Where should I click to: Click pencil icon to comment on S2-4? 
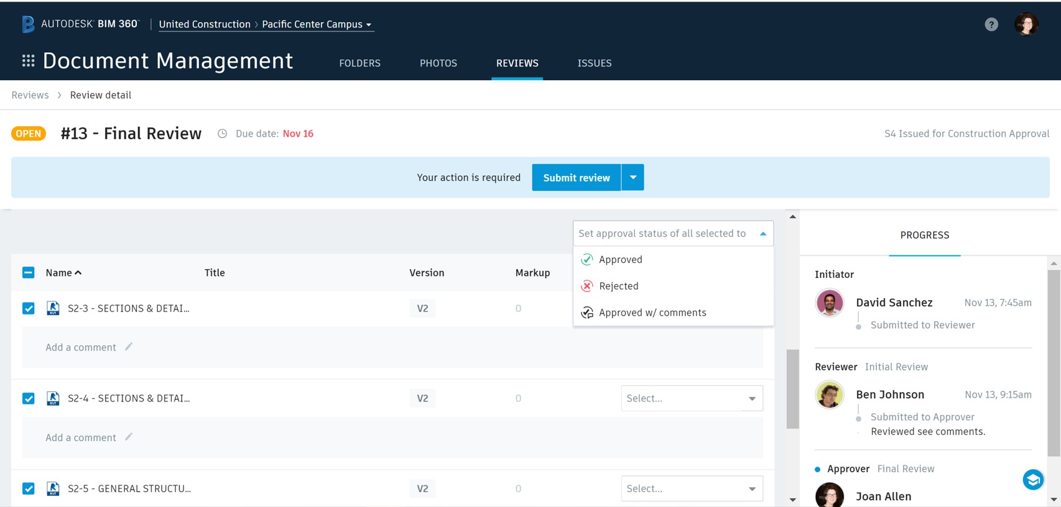(x=129, y=437)
